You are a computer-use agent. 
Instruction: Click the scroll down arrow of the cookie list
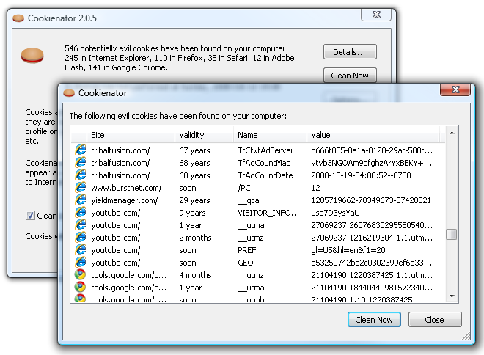[452, 296]
